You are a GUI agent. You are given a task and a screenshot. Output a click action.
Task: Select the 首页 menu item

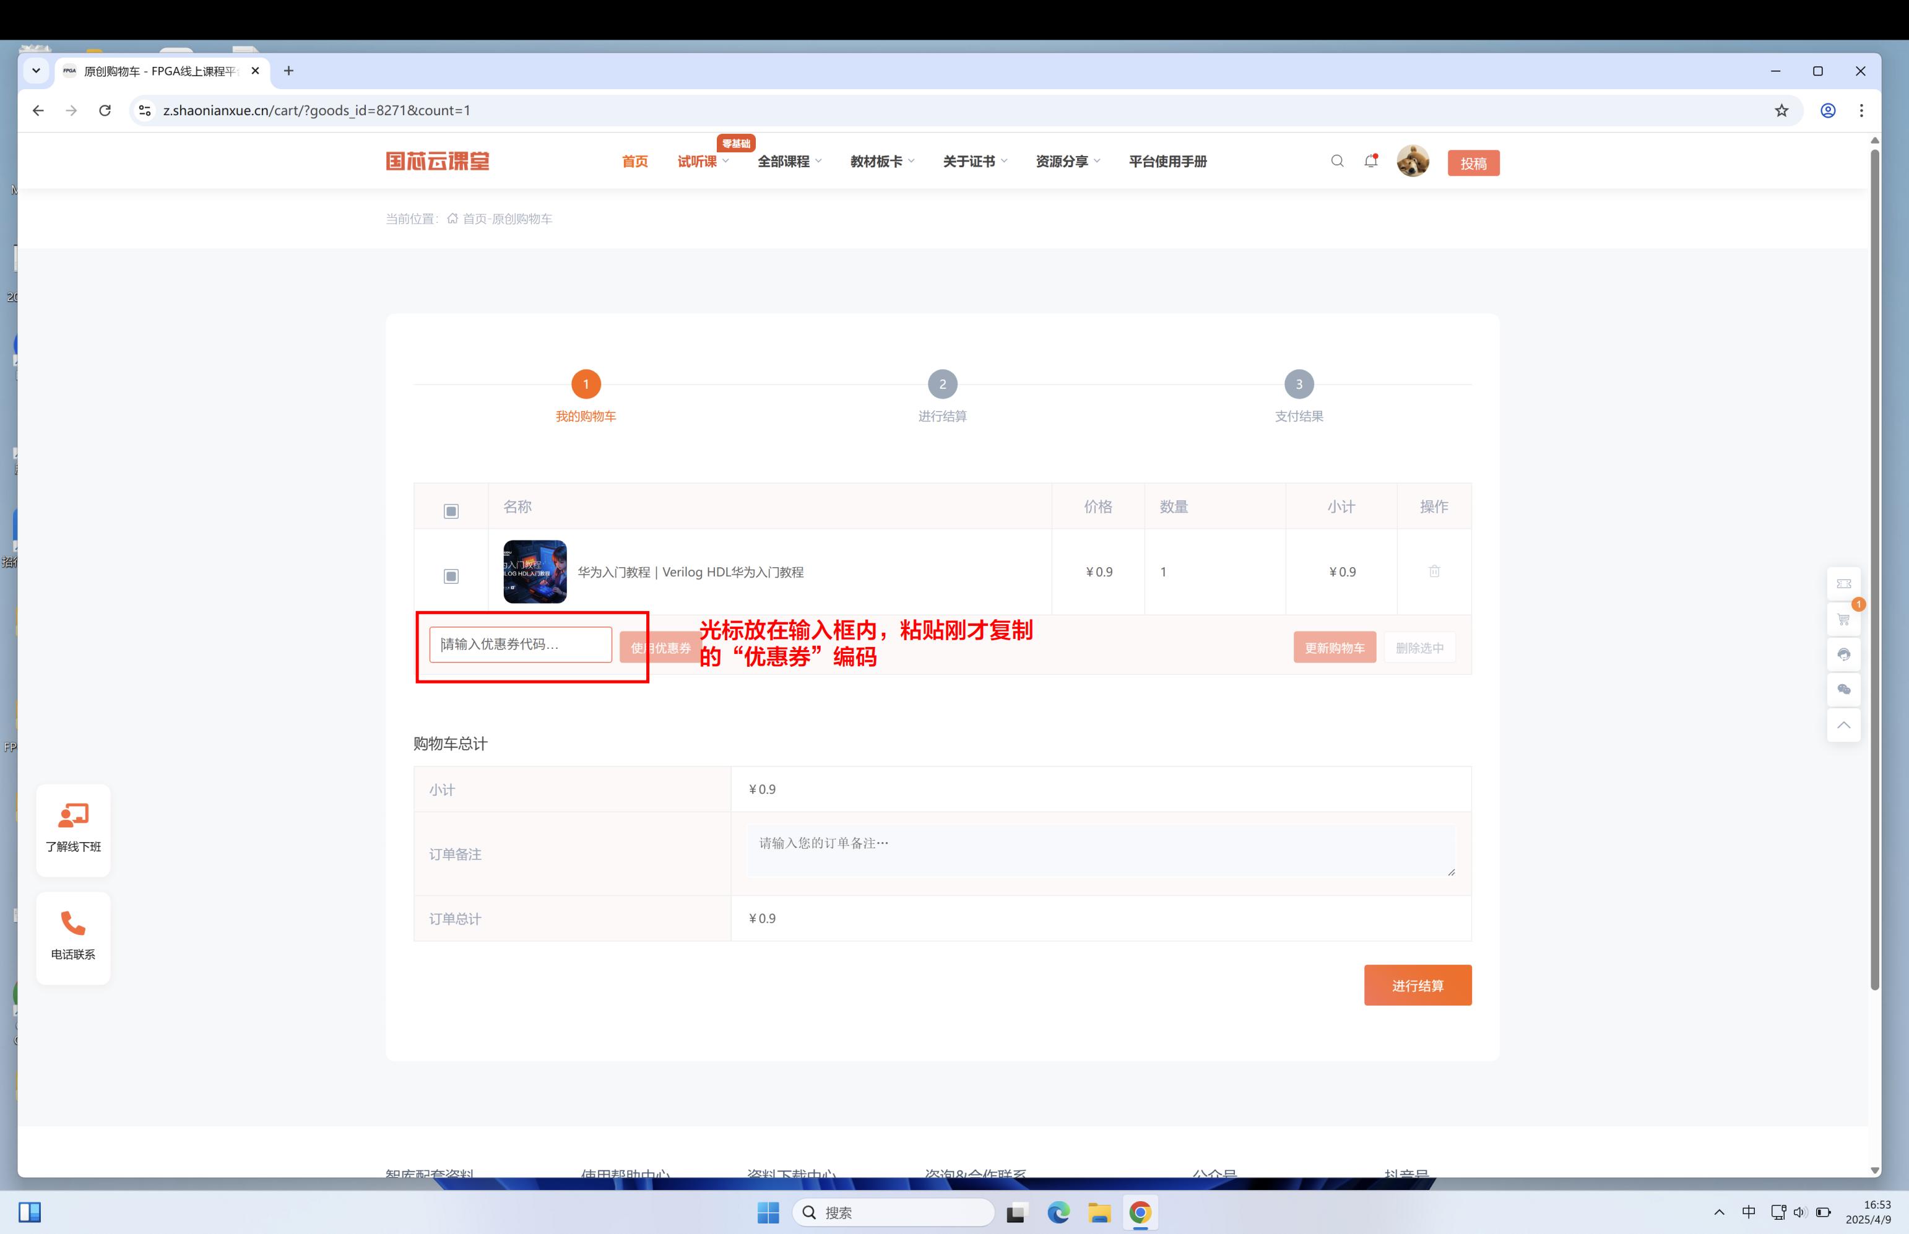[x=634, y=160]
